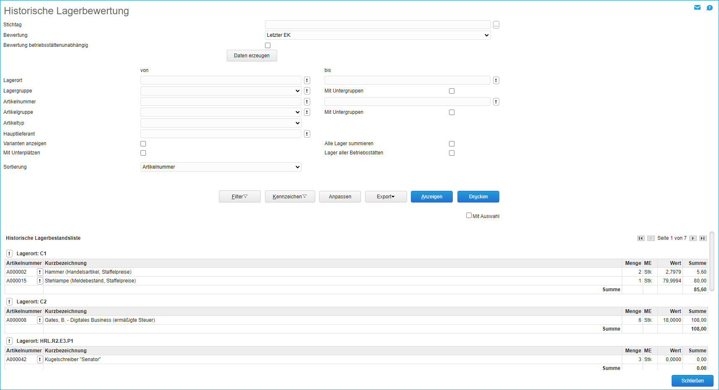Enable Mit Unterplätzen checkbox
This screenshot has width=719, height=390.
(x=143, y=153)
